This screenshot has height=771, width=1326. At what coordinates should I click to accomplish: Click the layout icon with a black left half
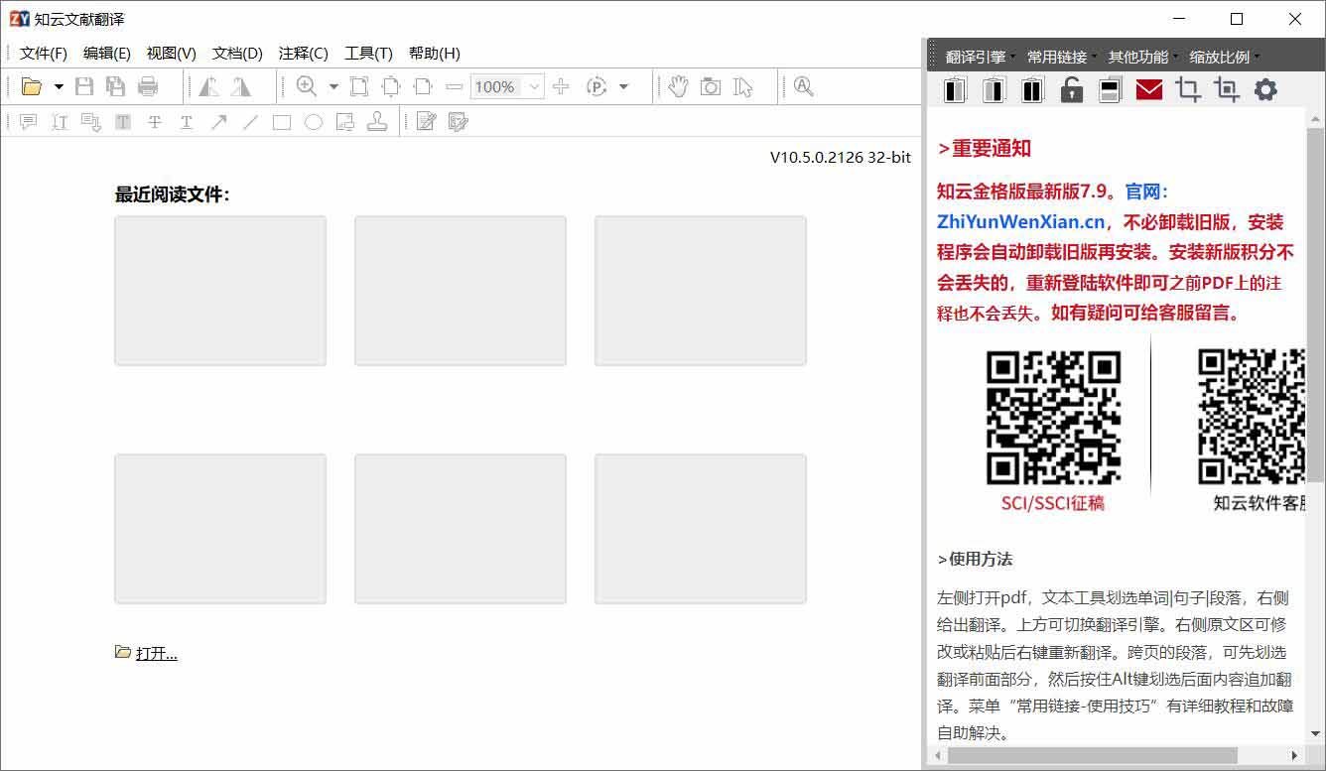click(955, 90)
